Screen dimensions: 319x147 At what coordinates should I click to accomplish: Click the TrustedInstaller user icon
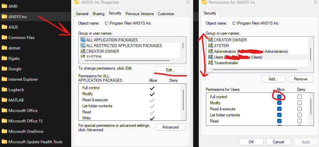(211, 63)
